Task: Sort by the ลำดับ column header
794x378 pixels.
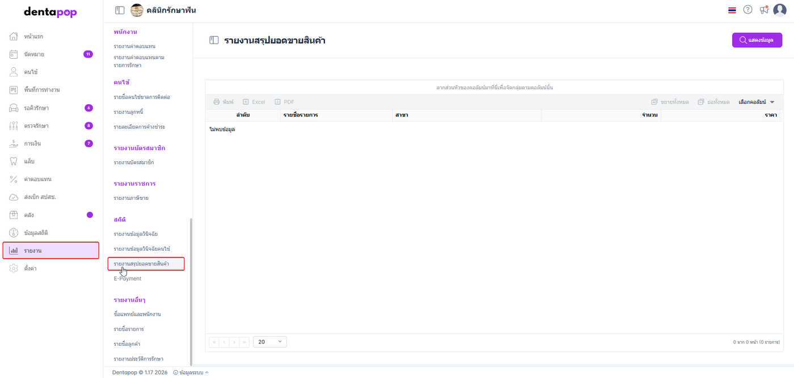Action: [243, 115]
